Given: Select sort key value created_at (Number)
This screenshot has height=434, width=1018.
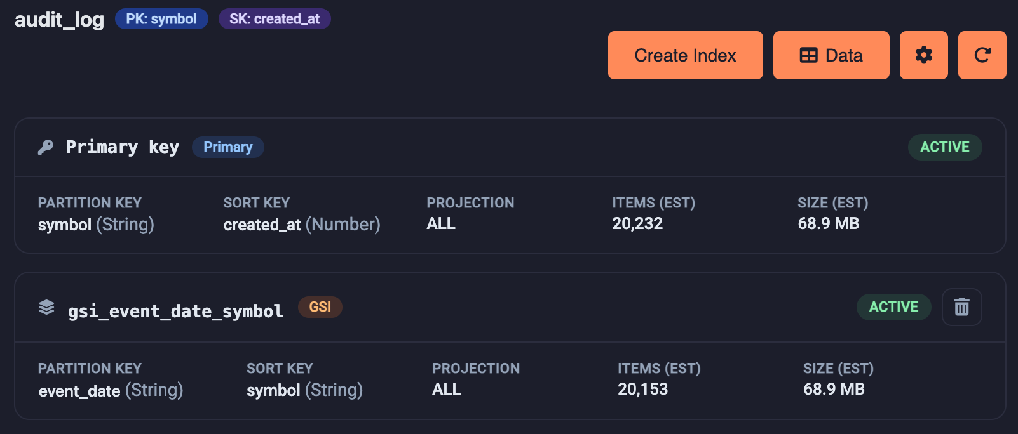Looking at the screenshot, I should [x=302, y=225].
